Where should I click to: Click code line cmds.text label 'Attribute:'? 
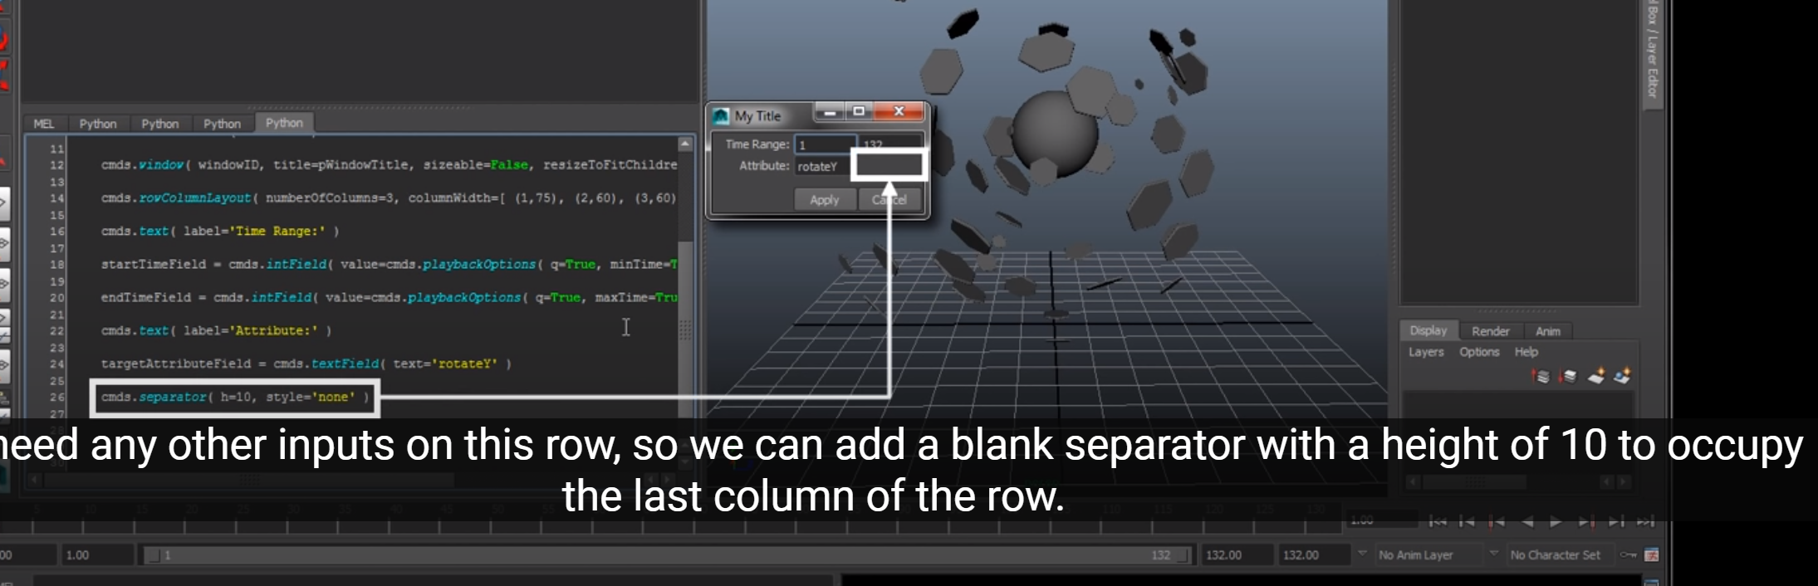tap(216, 330)
